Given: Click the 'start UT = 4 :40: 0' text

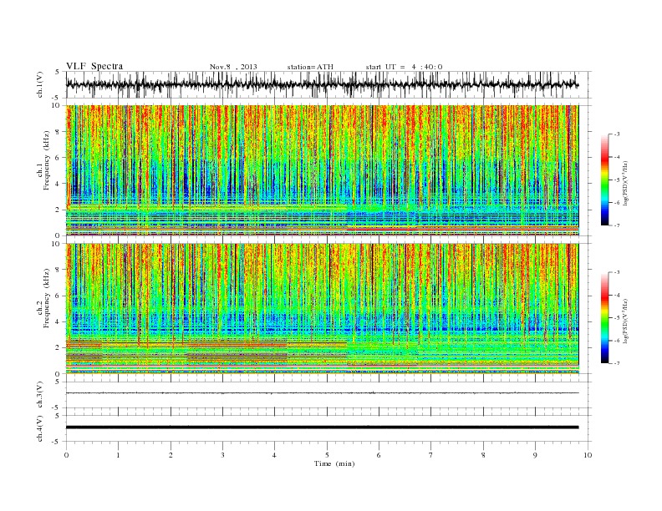Looking at the screenshot, I should click(404, 67).
